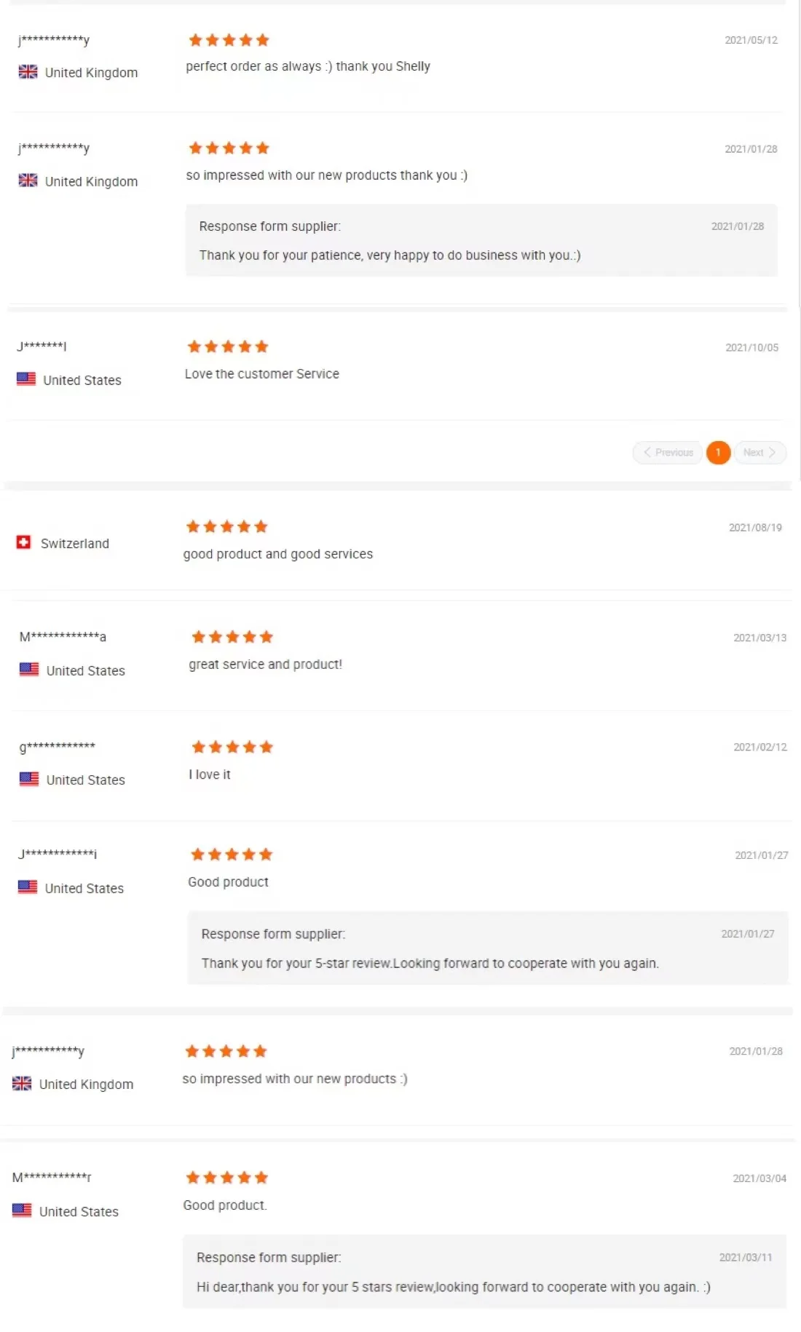This screenshot has width=801, height=1332.
Task: Click stars above "Love the customer Service"
Action: point(227,346)
